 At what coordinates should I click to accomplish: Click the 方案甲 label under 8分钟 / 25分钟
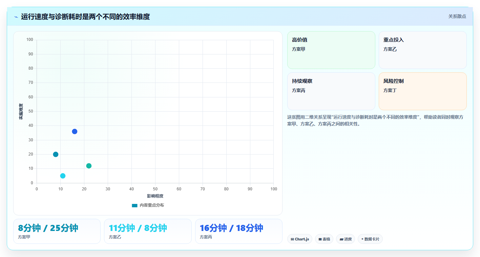tap(24, 237)
